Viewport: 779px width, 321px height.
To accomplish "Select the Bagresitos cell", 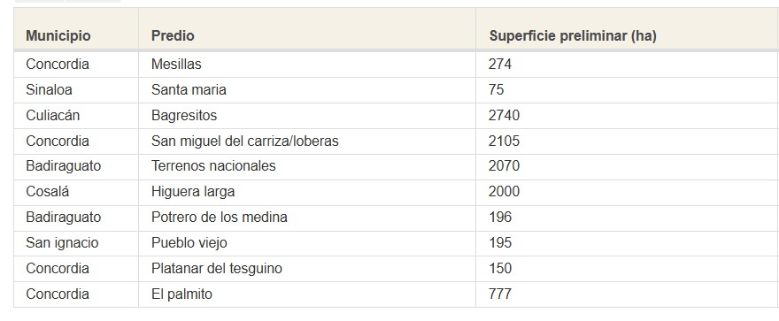I will click(x=307, y=116).
